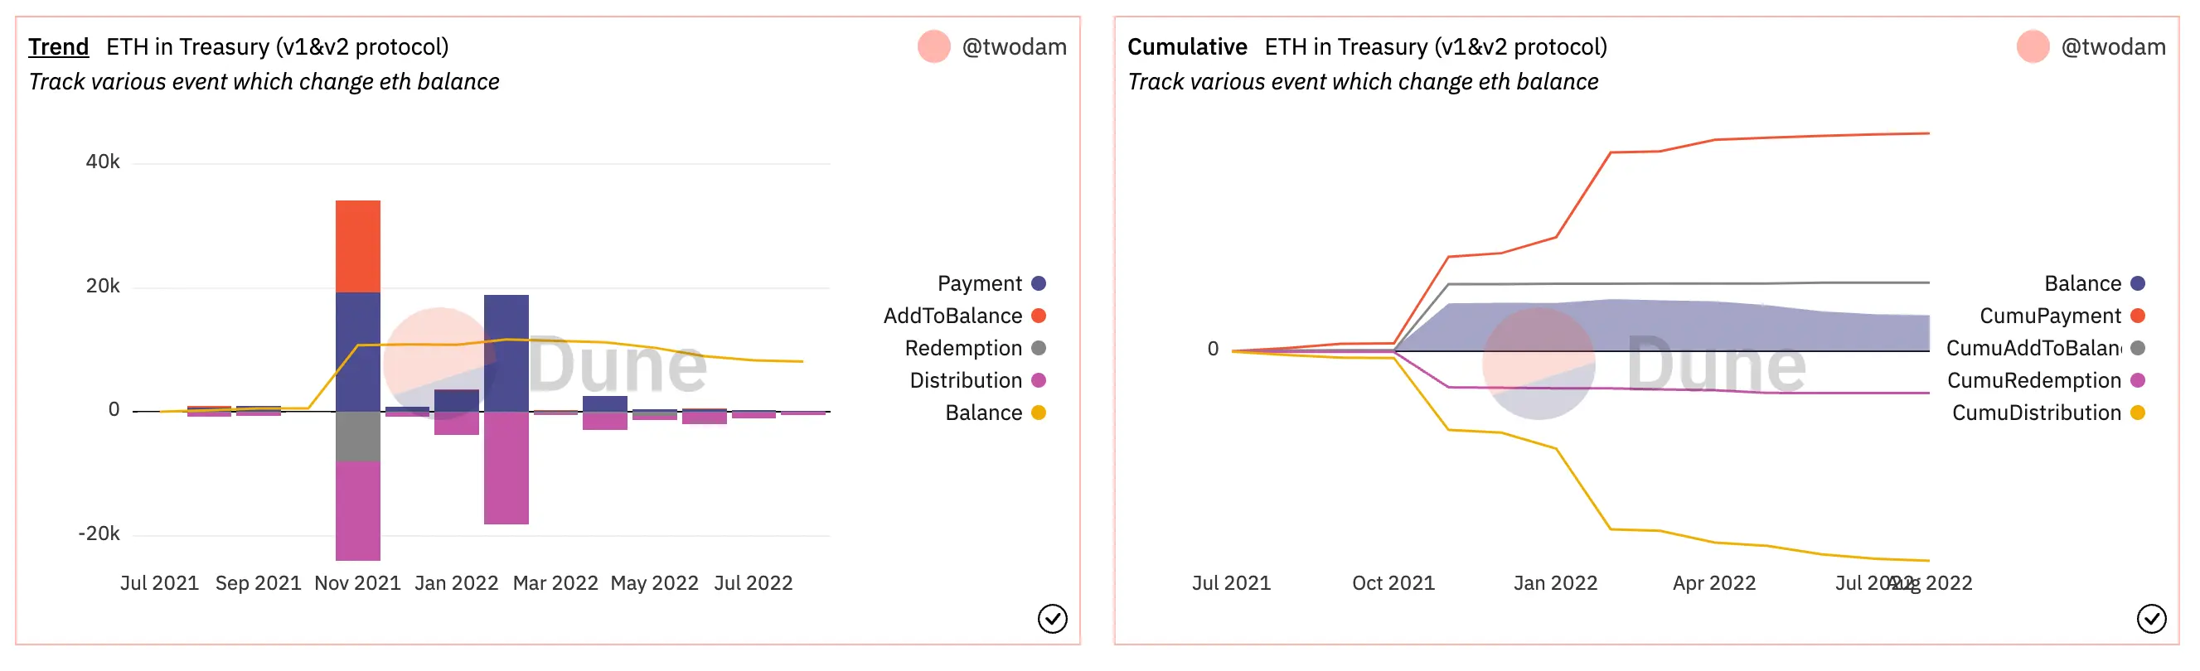Image resolution: width=2200 pixels, height=671 pixels.
Task: Click the blue Payment bar for Feb 2022
Action: [x=506, y=353]
